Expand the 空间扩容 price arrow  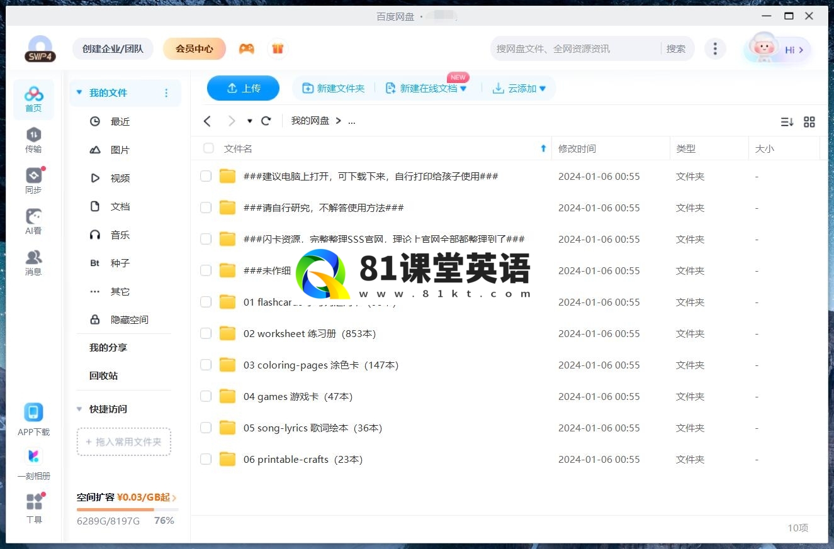174,497
